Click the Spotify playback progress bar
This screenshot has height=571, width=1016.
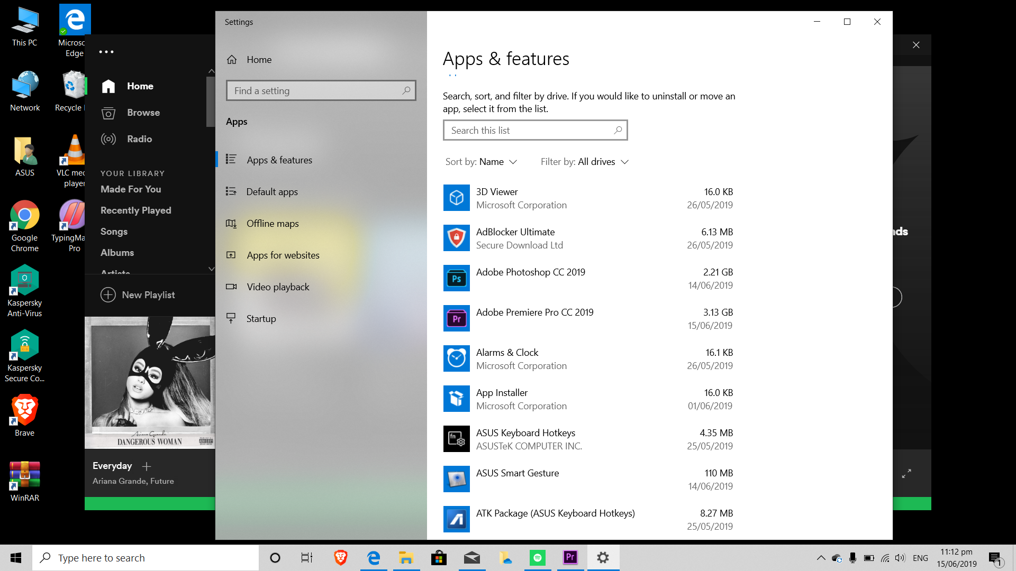(x=150, y=503)
